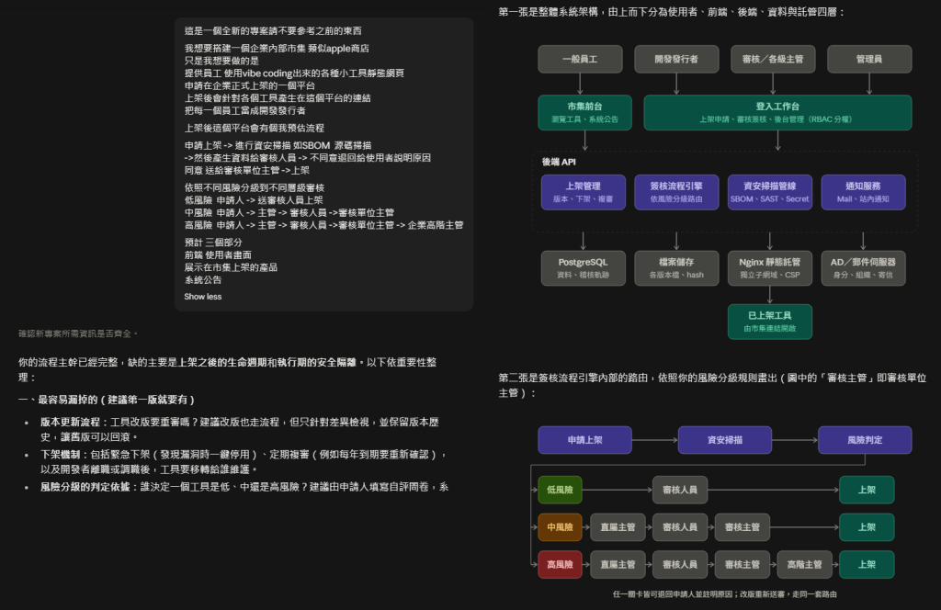Click 直屬主管 in the 中風險 row
Viewport: 941px width, 610px height.
(618, 527)
